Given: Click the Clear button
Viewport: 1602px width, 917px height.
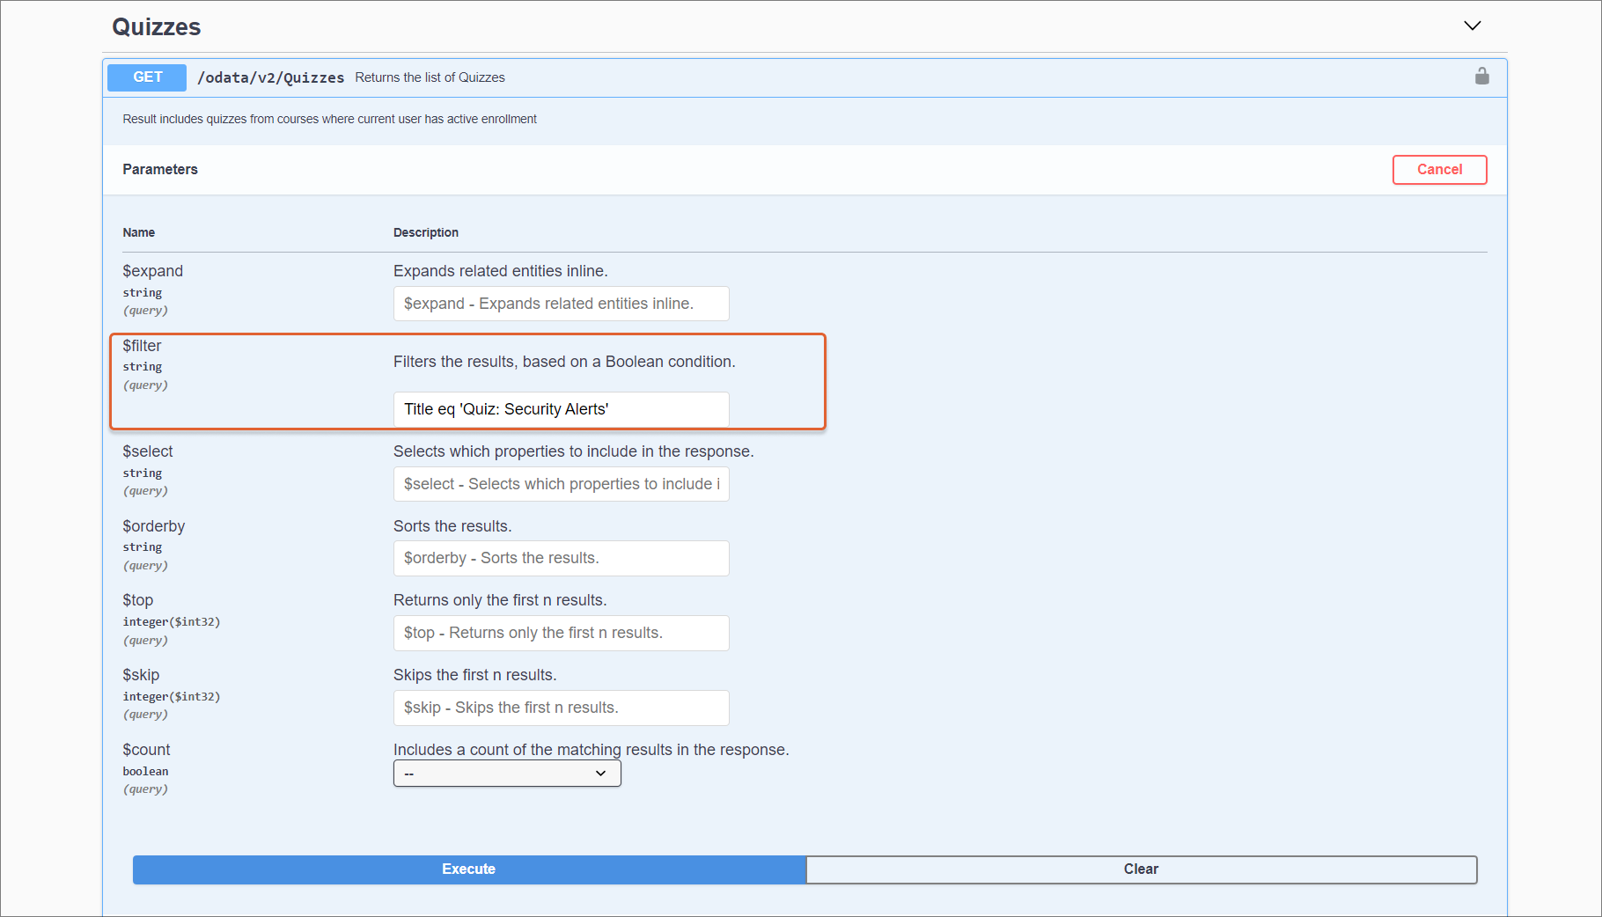Looking at the screenshot, I should point(1141,869).
